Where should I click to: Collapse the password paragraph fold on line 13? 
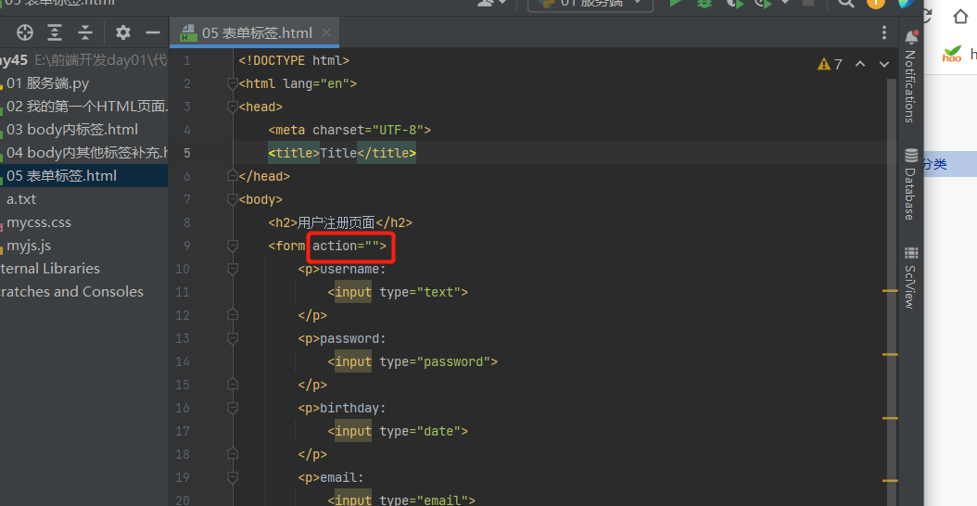pyautogui.click(x=233, y=338)
